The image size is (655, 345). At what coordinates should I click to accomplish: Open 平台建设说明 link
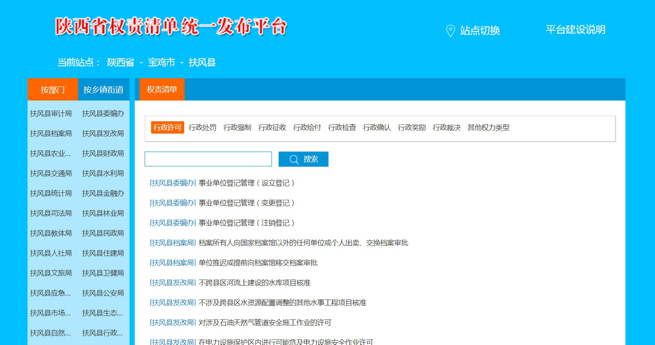(x=575, y=30)
